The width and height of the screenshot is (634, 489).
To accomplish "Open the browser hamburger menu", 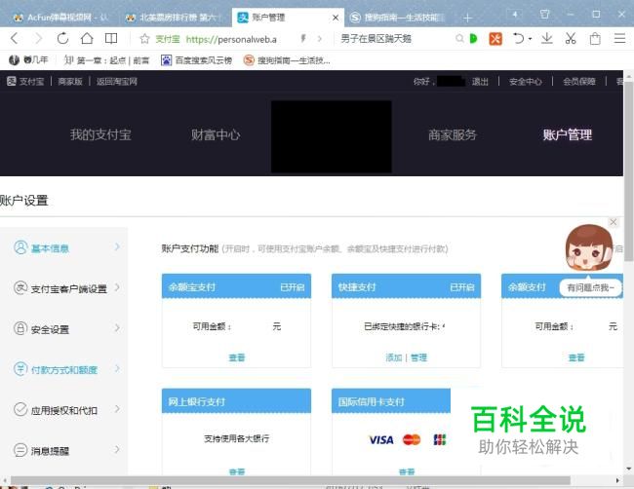I will click(619, 38).
